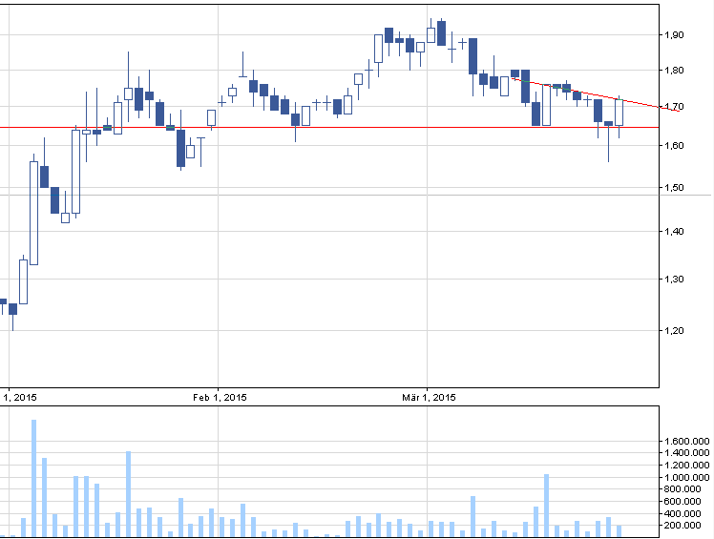714x539 pixels.
Task: Select the last candlestick on the chart
Action: tap(619, 112)
